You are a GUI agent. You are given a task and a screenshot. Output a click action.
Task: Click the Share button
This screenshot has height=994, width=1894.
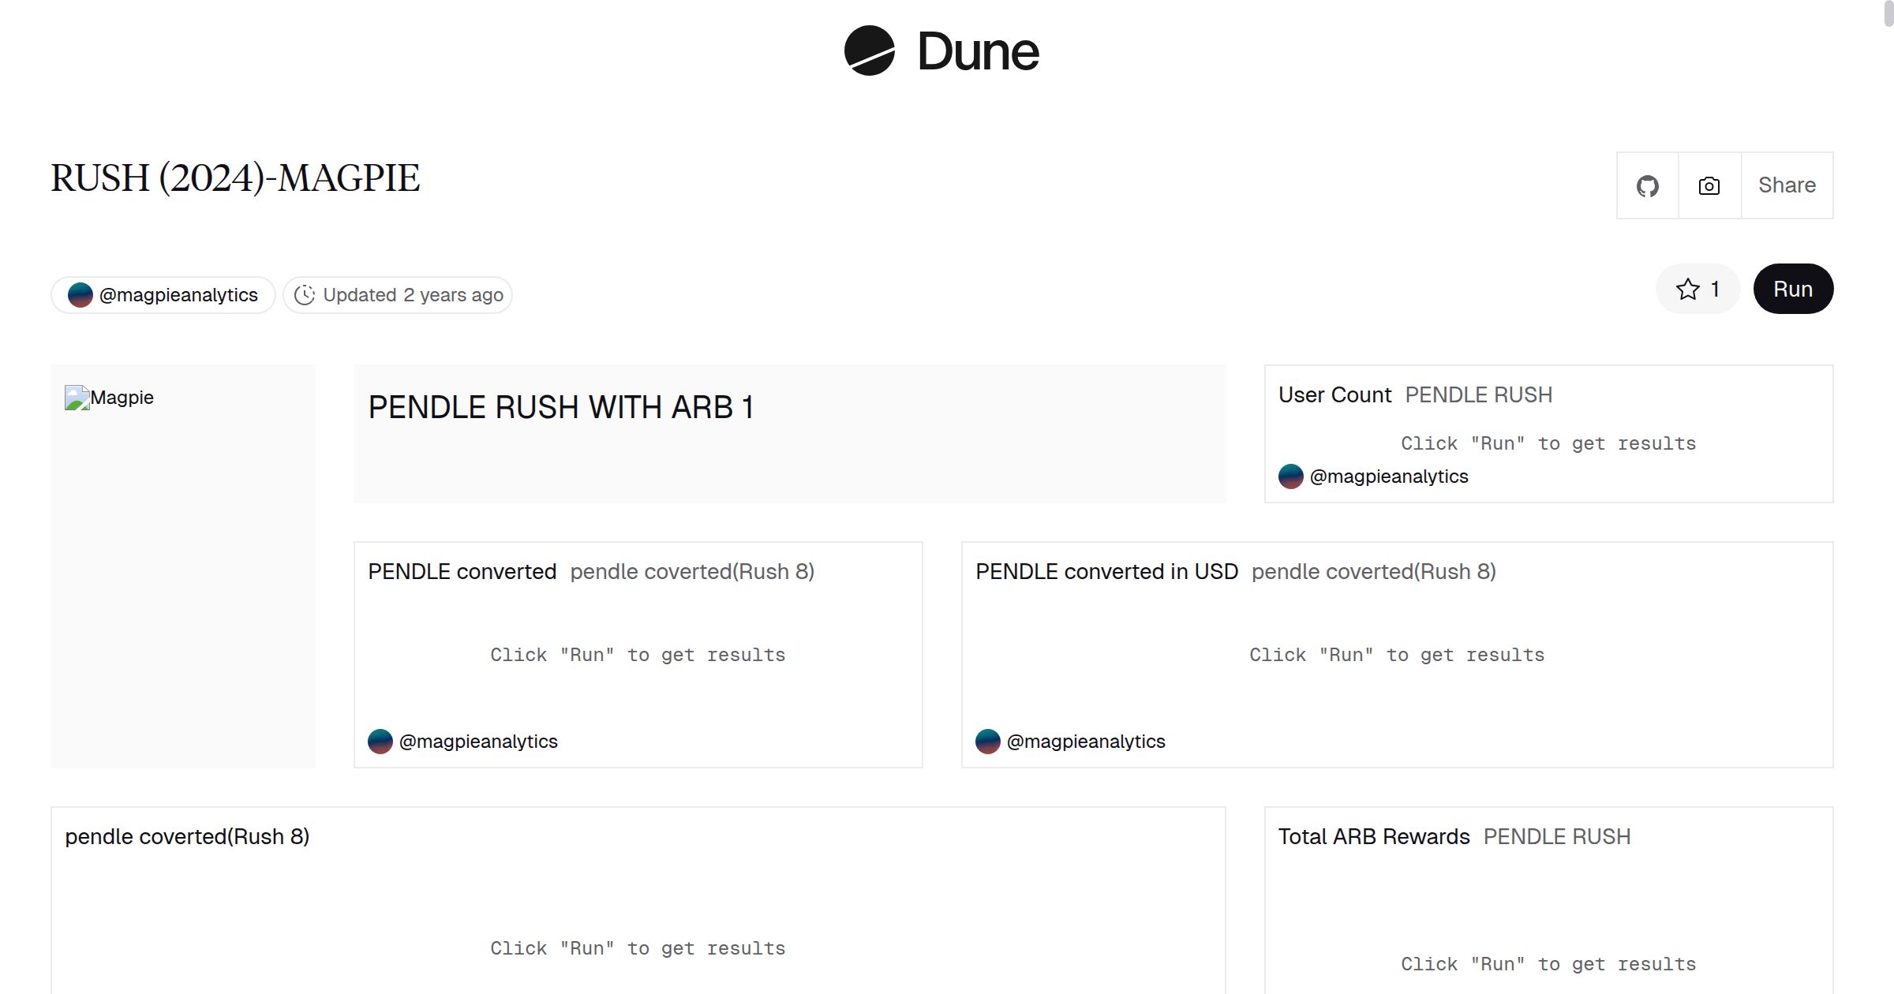[1787, 186]
